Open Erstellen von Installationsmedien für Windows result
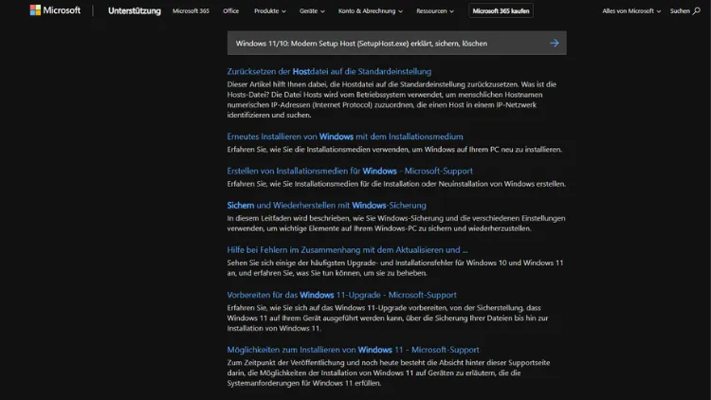The height and width of the screenshot is (400, 711). pos(350,171)
